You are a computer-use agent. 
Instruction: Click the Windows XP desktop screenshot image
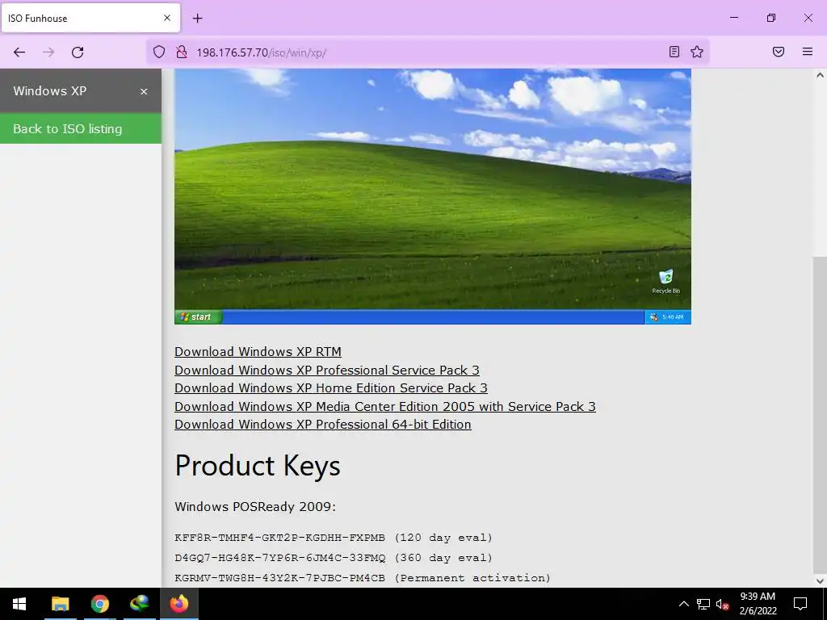point(433,196)
